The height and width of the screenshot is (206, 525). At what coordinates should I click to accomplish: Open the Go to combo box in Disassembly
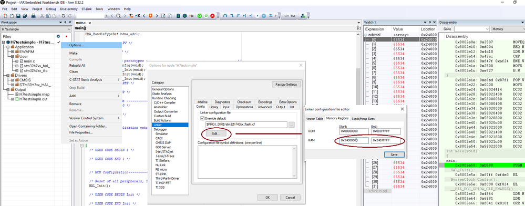click(472, 29)
